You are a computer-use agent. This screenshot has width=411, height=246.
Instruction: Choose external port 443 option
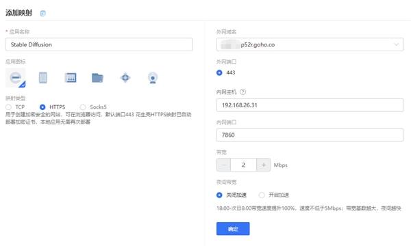coord(219,72)
